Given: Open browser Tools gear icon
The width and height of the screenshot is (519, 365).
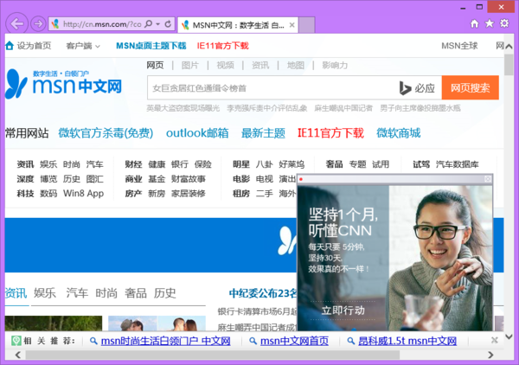Looking at the screenshot, I should coord(504,23).
